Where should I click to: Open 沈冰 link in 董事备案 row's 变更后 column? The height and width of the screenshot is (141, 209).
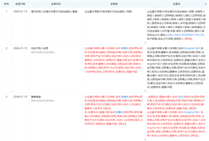181,97
